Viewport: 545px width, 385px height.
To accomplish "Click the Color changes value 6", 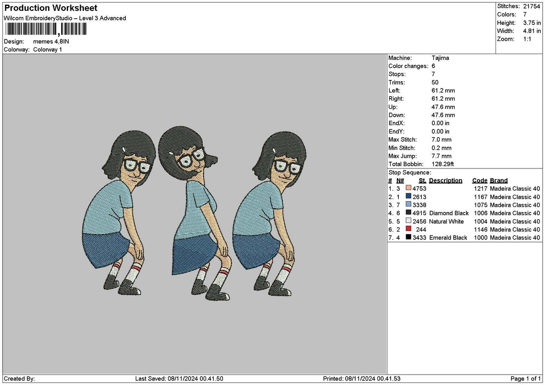I will (433, 66).
